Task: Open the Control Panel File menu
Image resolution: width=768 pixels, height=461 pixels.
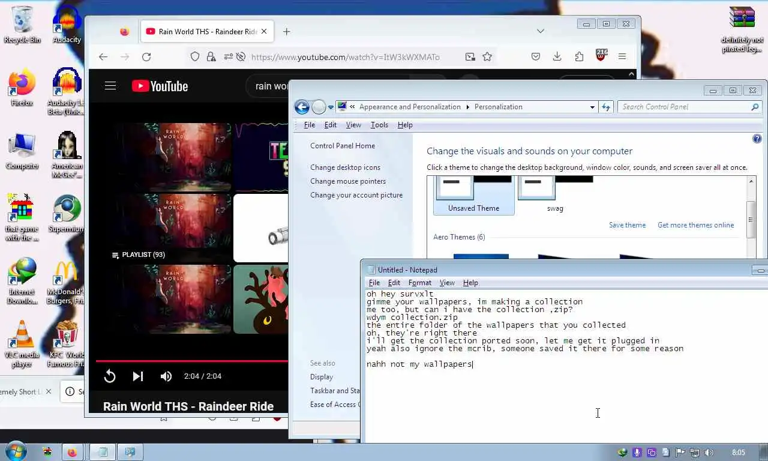Action: click(310, 125)
